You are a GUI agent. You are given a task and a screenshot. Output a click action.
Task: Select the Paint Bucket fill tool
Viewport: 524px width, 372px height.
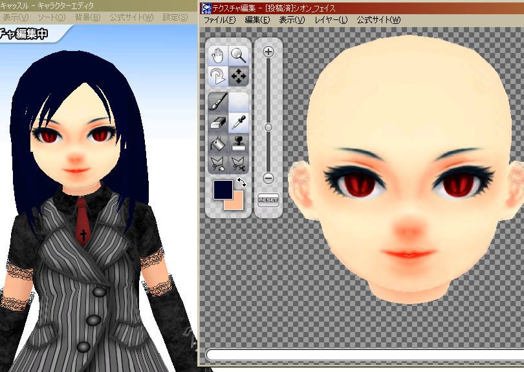tap(218, 143)
